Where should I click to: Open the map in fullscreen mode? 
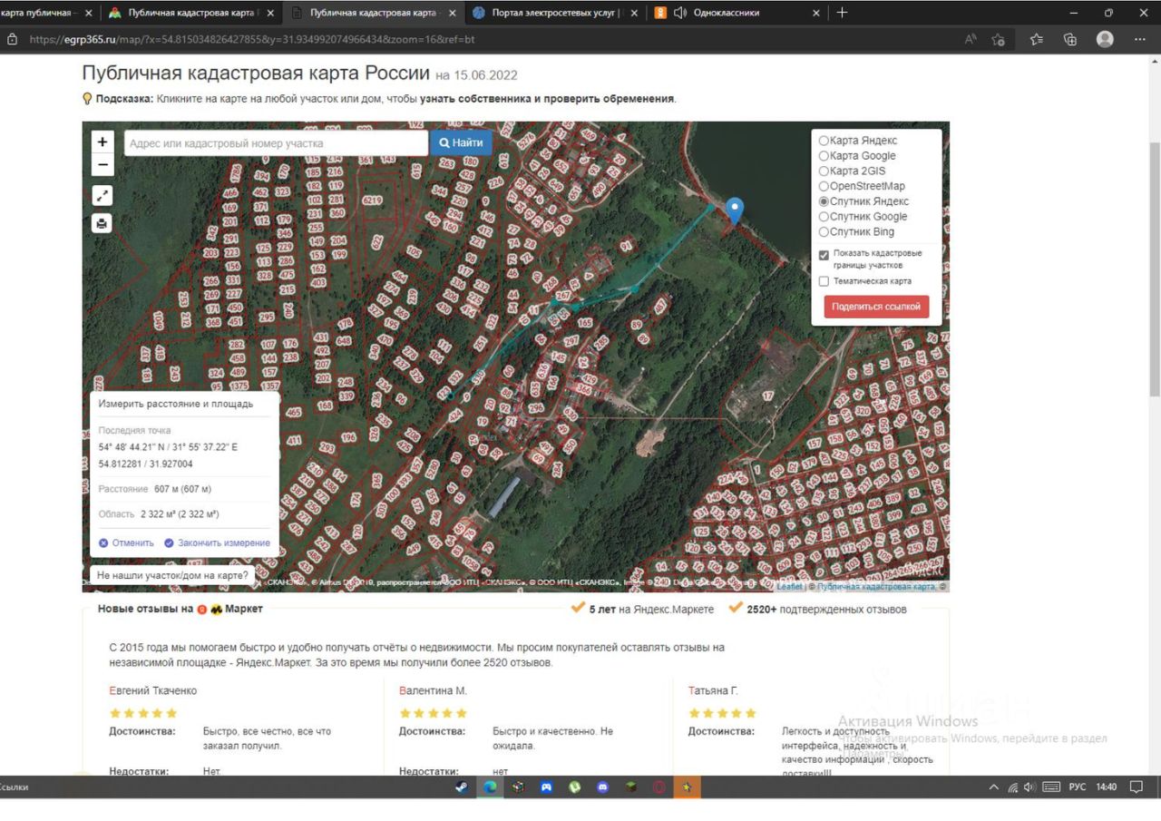coord(102,196)
